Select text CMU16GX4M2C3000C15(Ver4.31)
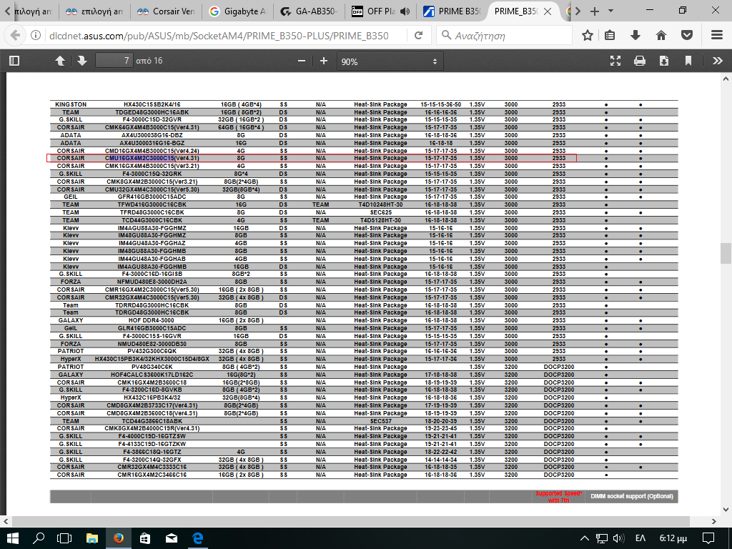The height and width of the screenshot is (549, 732). tap(152, 158)
